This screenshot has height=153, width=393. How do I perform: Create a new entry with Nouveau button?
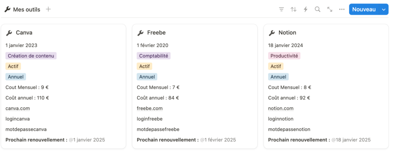tap(364, 10)
